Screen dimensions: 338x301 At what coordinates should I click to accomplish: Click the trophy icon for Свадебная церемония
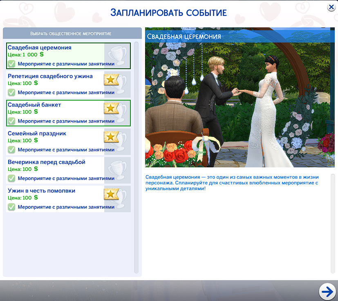pos(117,56)
